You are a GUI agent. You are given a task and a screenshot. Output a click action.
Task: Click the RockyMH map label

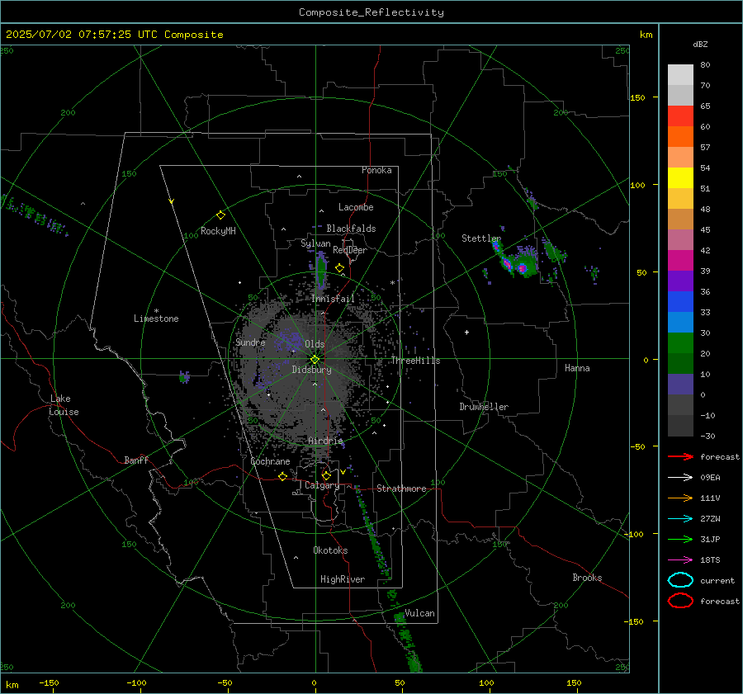tap(218, 231)
